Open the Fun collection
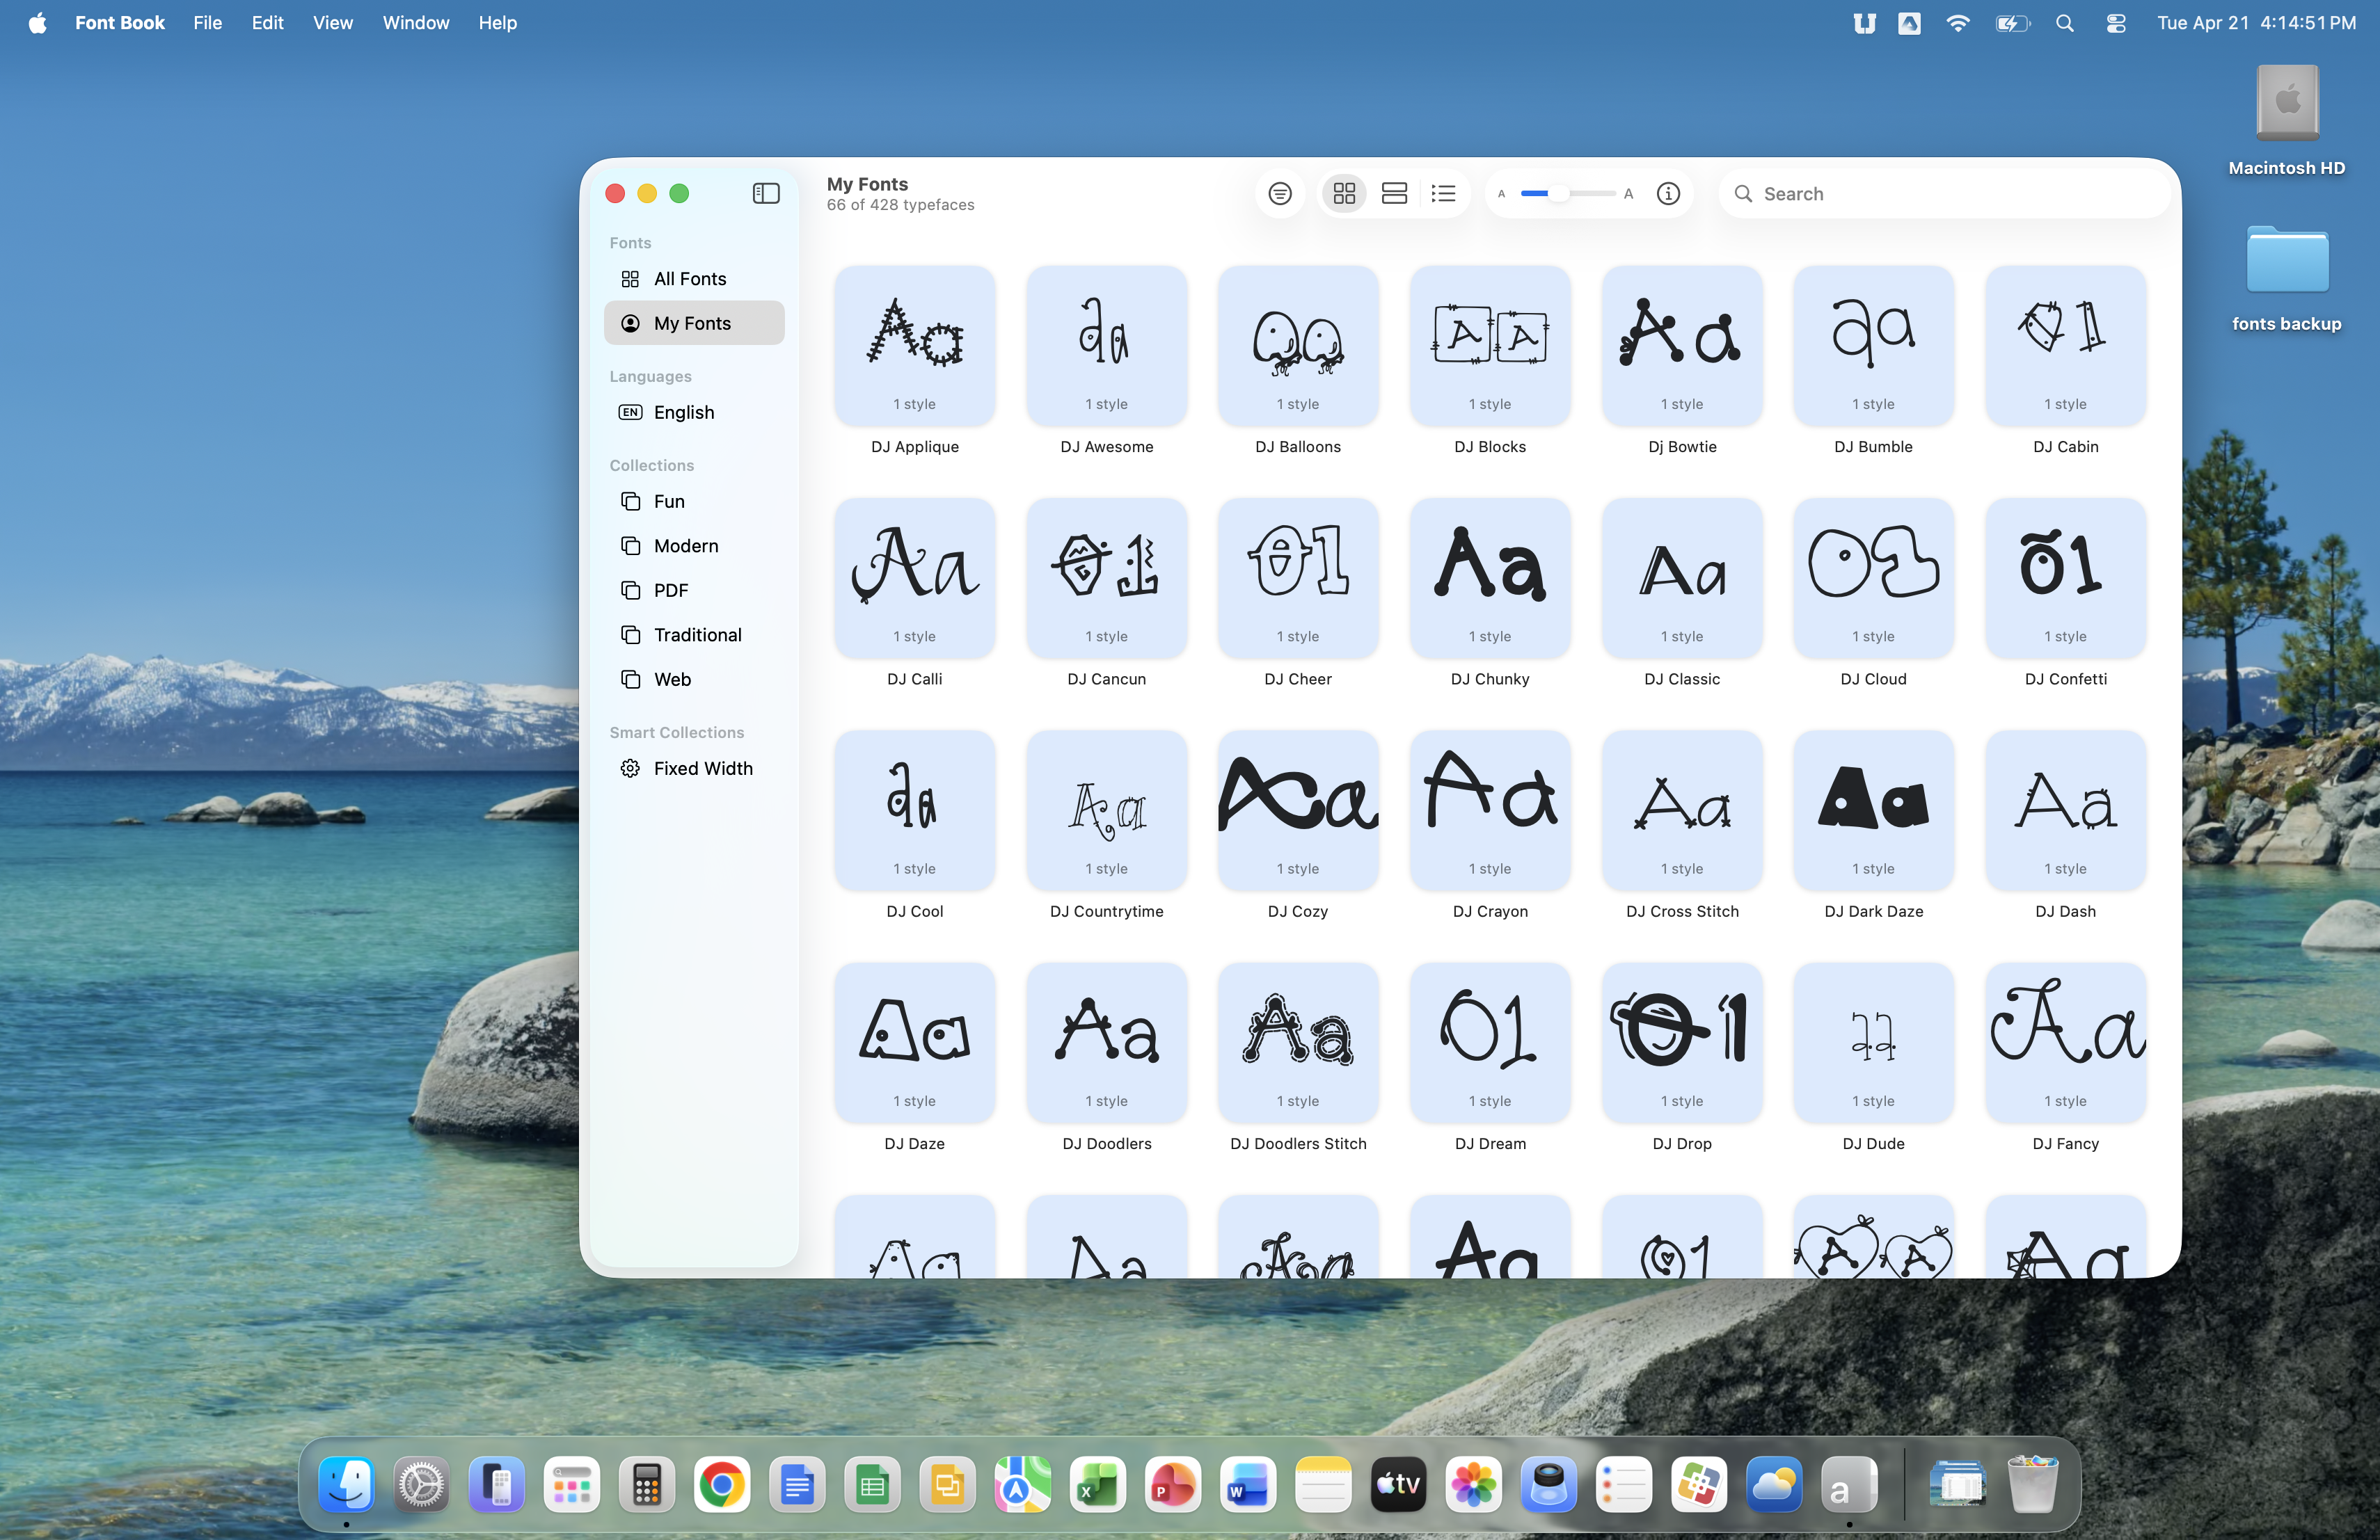Screen dimensions: 2380x1540 click(669, 502)
